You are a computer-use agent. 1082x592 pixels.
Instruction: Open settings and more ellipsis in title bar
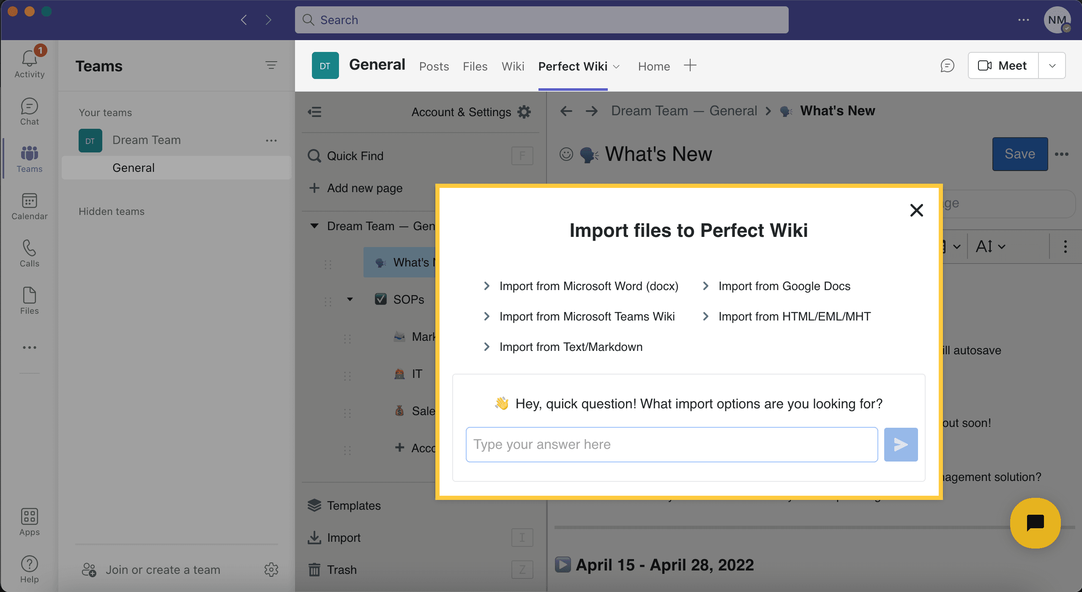point(1023,19)
